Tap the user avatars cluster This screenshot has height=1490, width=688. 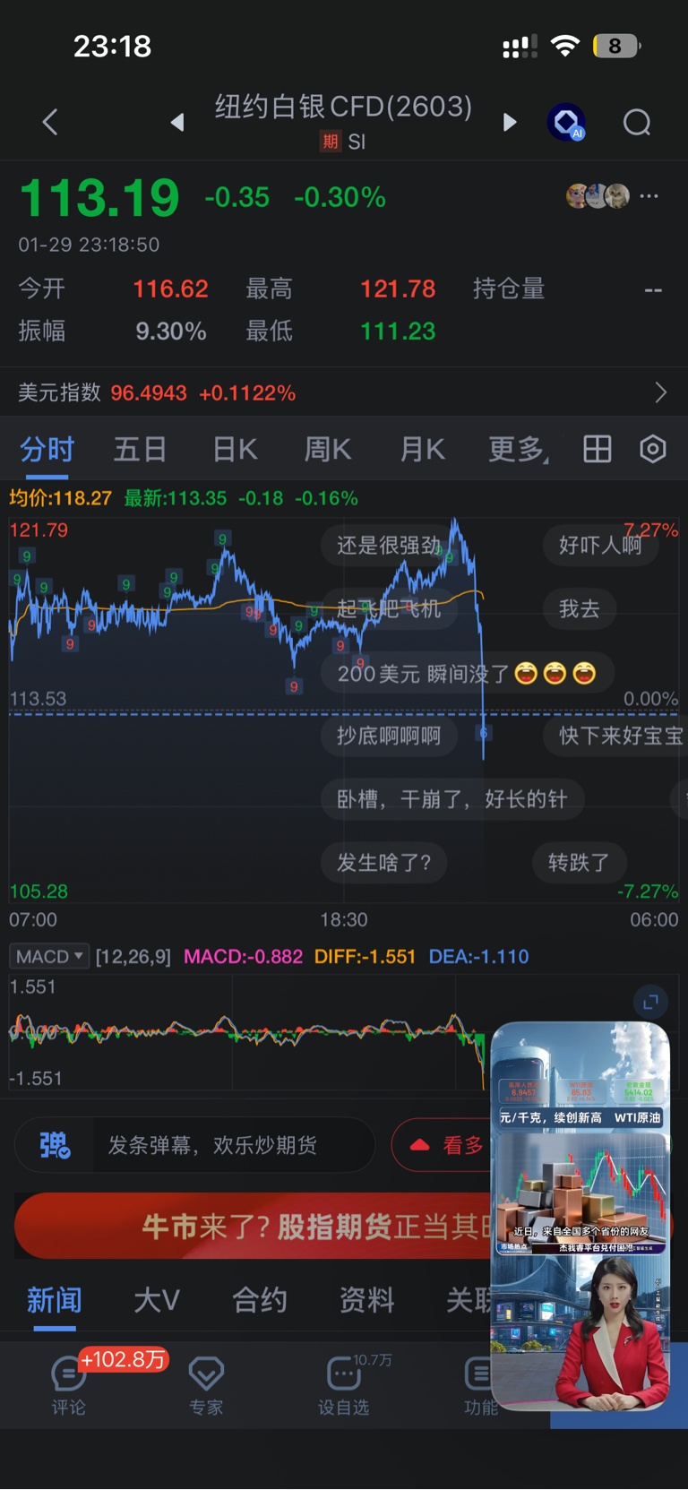598,195
